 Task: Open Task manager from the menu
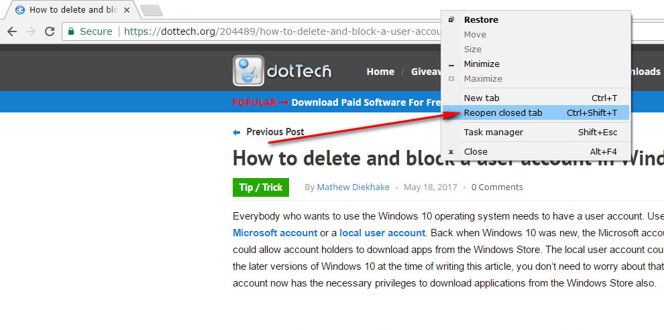click(494, 133)
